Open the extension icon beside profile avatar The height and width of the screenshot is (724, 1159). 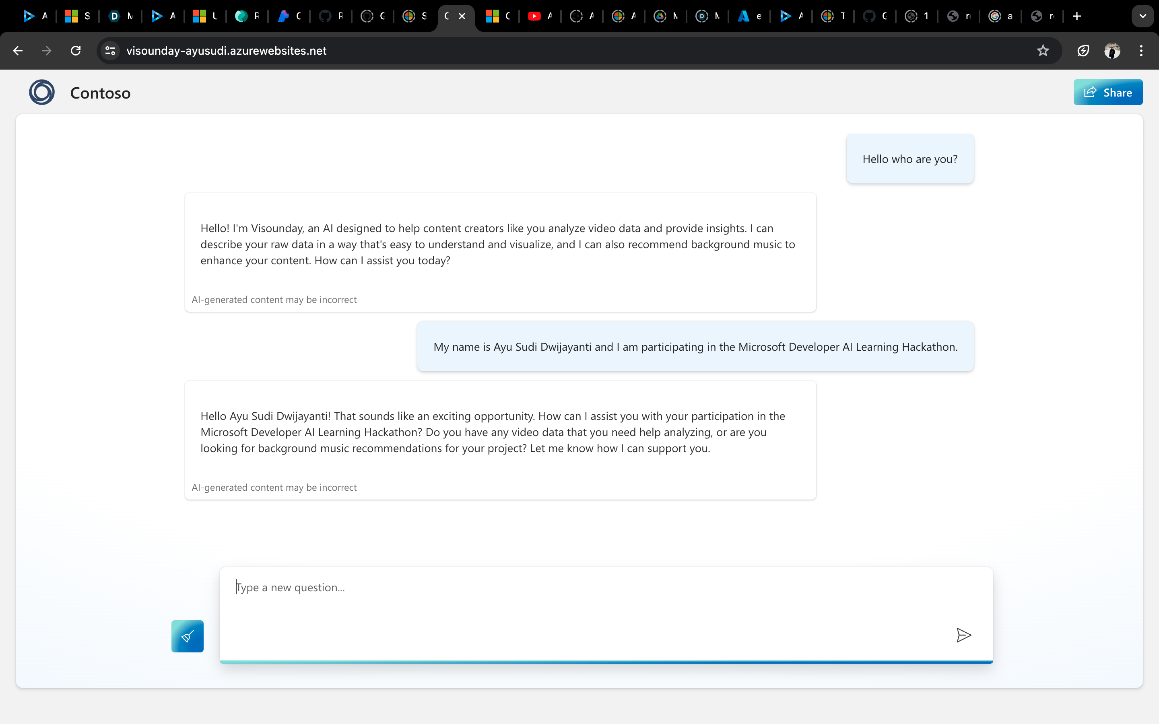point(1083,51)
